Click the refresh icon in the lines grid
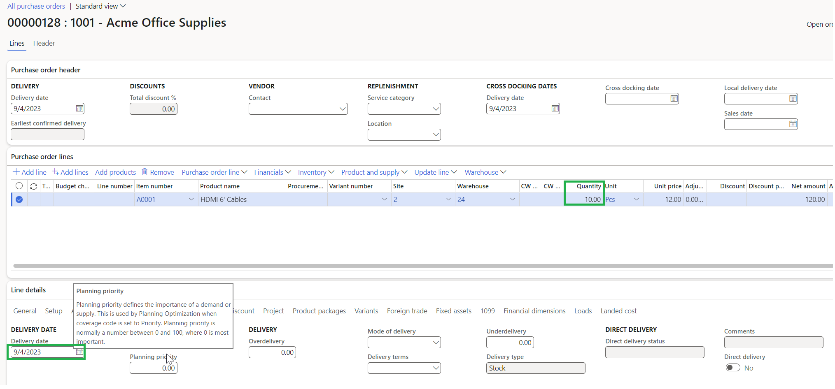 point(33,186)
